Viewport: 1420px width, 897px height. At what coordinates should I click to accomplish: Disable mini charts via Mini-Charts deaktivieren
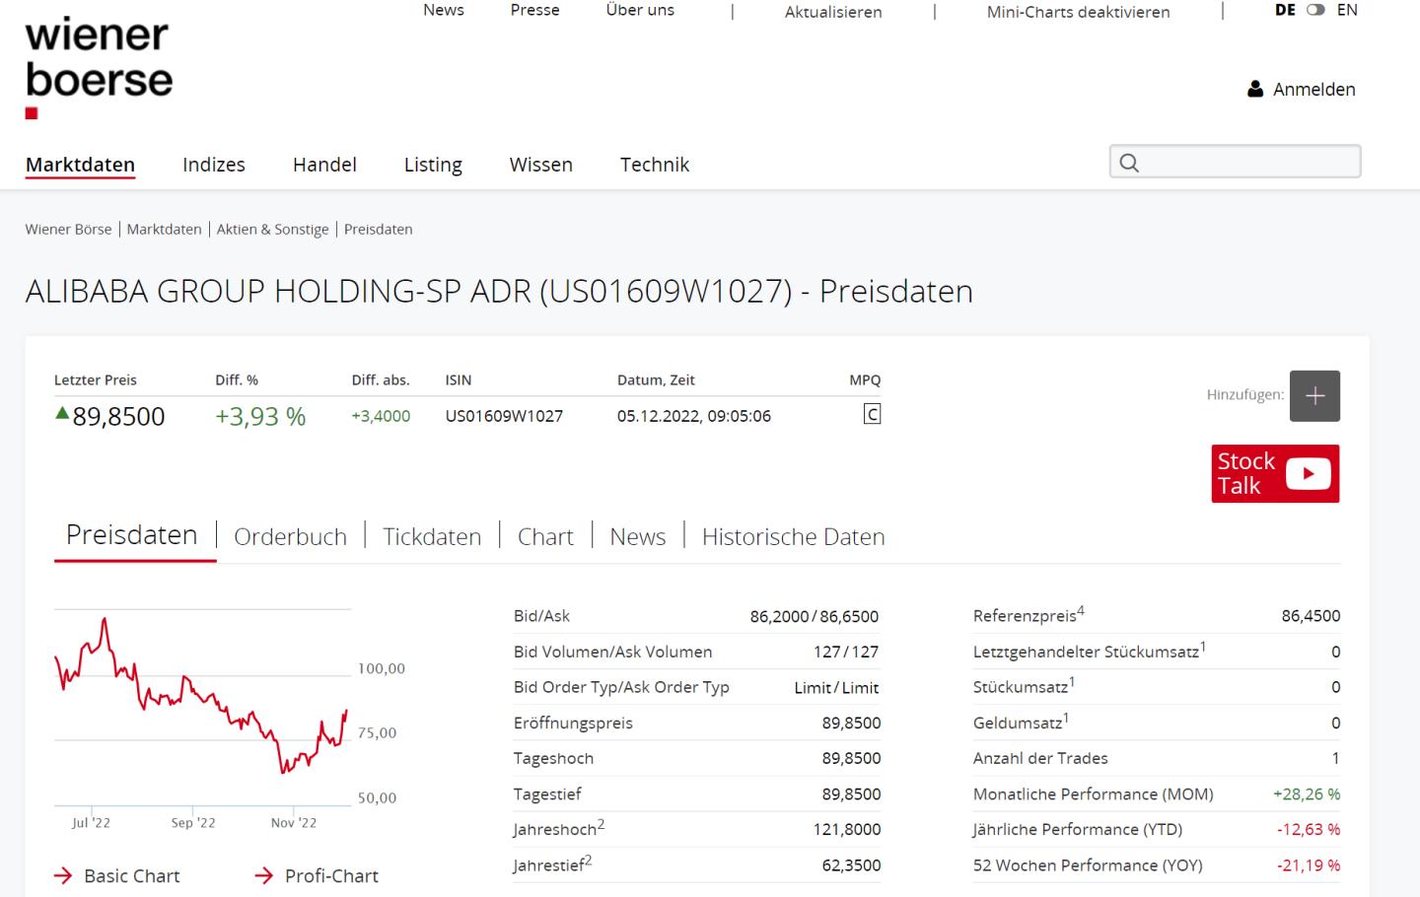pyautogui.click(x=1078, y=12)
